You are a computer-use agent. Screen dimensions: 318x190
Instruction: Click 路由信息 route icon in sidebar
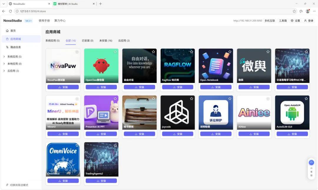point(7,47)
